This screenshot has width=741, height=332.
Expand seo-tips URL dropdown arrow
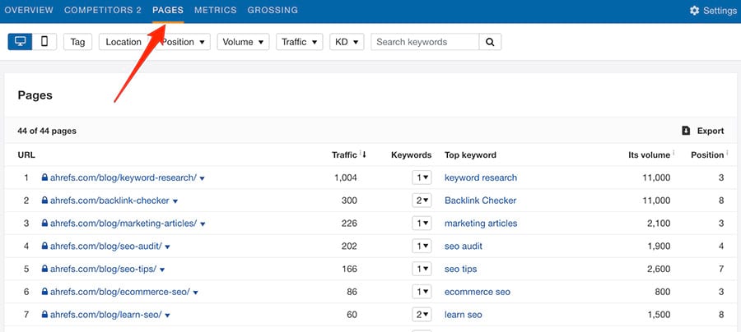click(162, 270)
